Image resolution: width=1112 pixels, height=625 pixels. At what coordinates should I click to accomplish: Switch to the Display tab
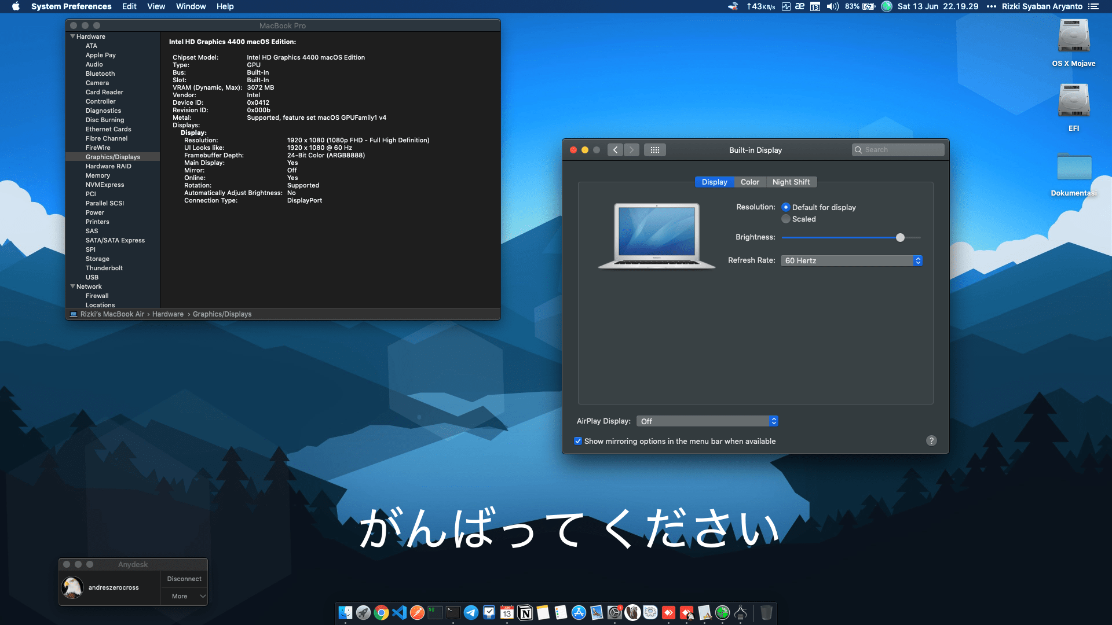click(x=714, y=182)
